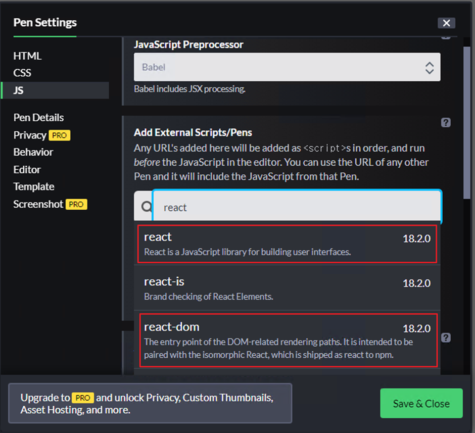Image resolution: width=475 pixels, height=433 pixels.
Task: Click the help icon for External Scripts
Action: tap(446, 123)
